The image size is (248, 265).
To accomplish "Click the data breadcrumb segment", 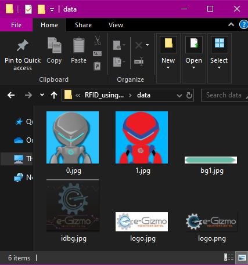I will click(x=143, y=95).
